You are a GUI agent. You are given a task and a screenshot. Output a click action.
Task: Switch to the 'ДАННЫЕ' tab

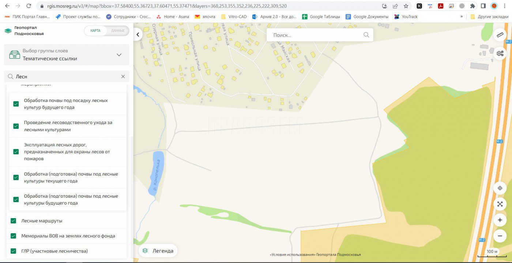pos(118,31)
